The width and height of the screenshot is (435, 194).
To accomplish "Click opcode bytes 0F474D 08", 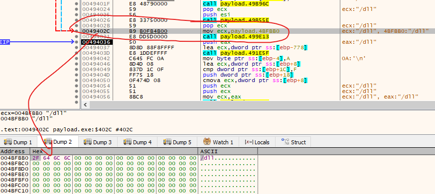I will coord(145,81).
